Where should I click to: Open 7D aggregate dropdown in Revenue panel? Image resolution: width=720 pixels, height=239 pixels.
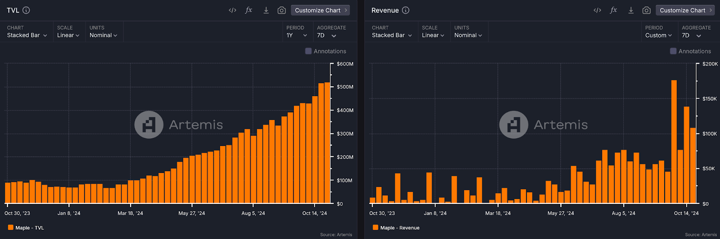tap(692, 35)
